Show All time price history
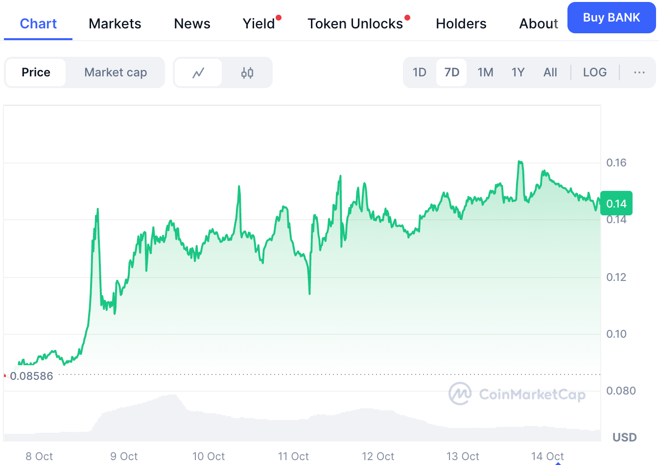659x465 pixels. pos(550,72)
